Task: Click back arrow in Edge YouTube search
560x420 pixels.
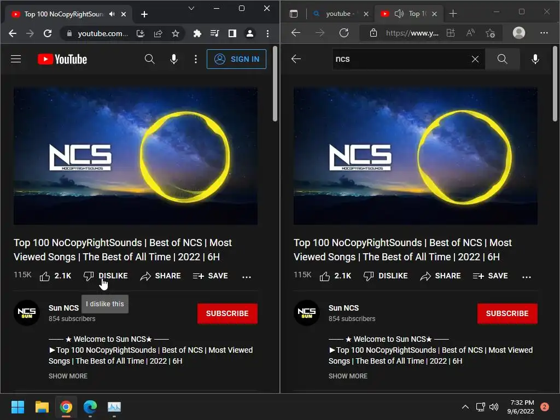Action: [x=296, y=59]
